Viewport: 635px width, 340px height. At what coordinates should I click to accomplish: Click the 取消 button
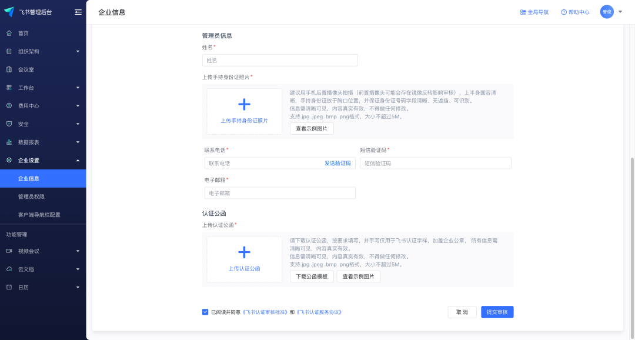pyautogui.click(x=462, y=312)
